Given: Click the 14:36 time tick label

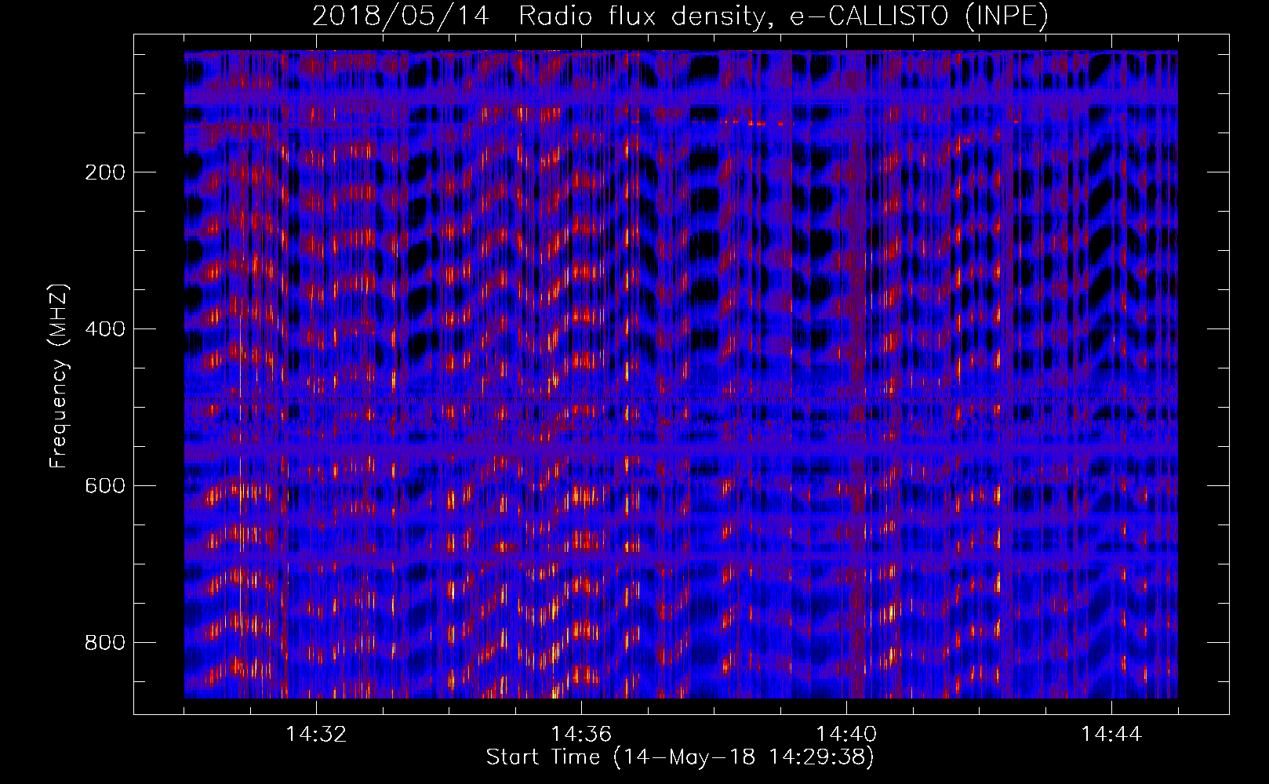Looking at the screenshot, I should (581, 735).
